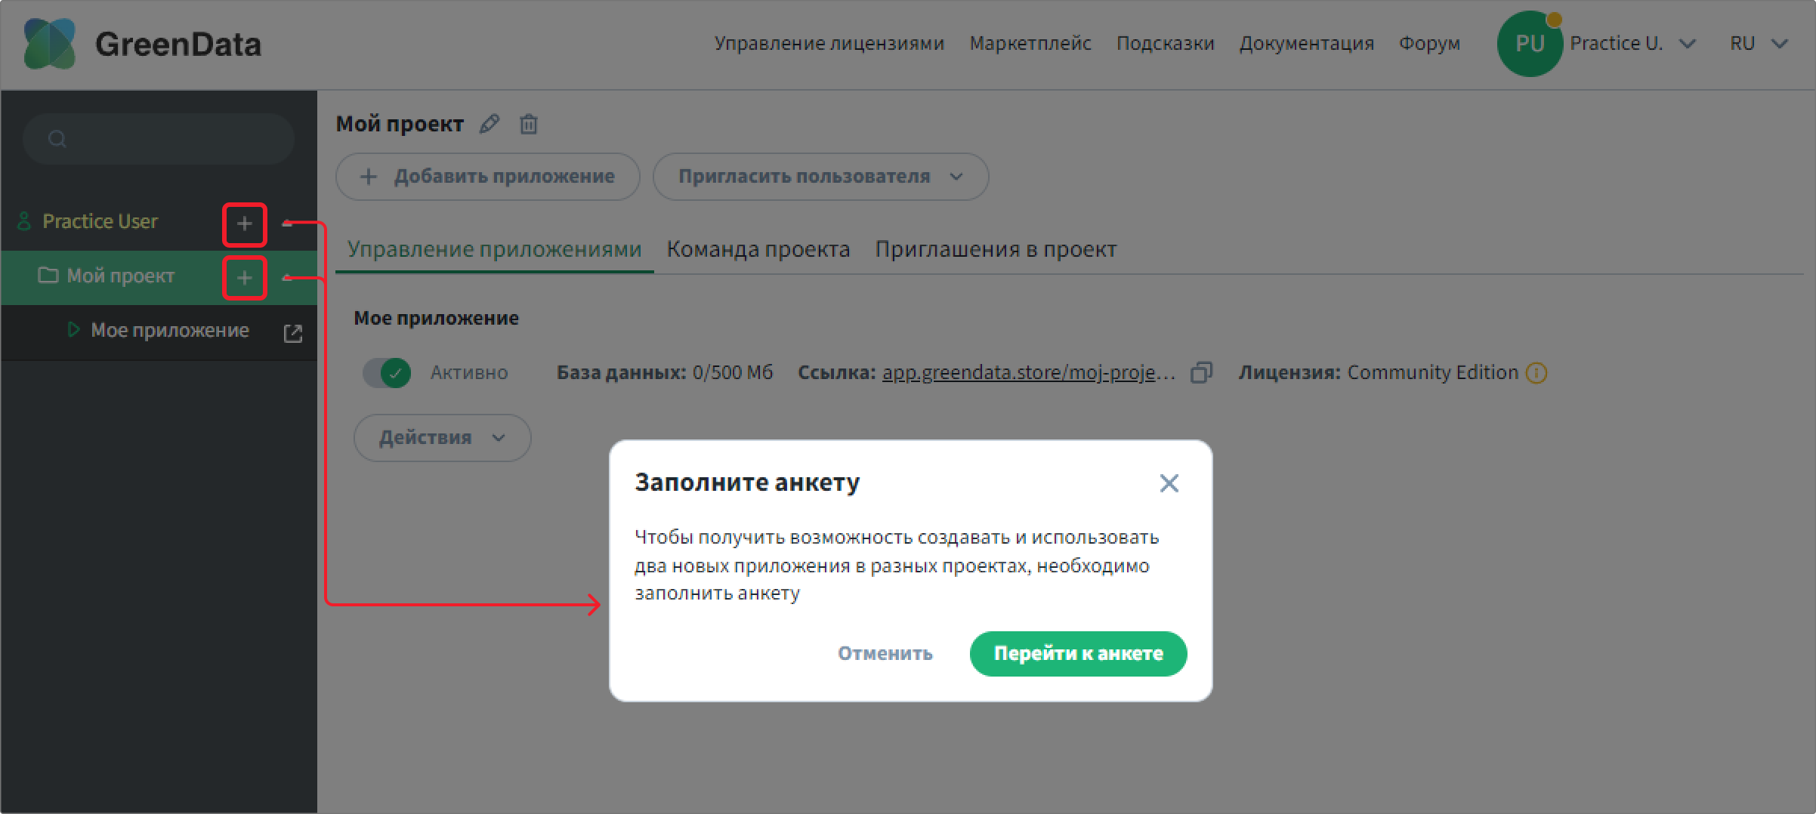Open Пригласить пользователя dropdown
1816x814 pixels.
[x=820, y=177]
